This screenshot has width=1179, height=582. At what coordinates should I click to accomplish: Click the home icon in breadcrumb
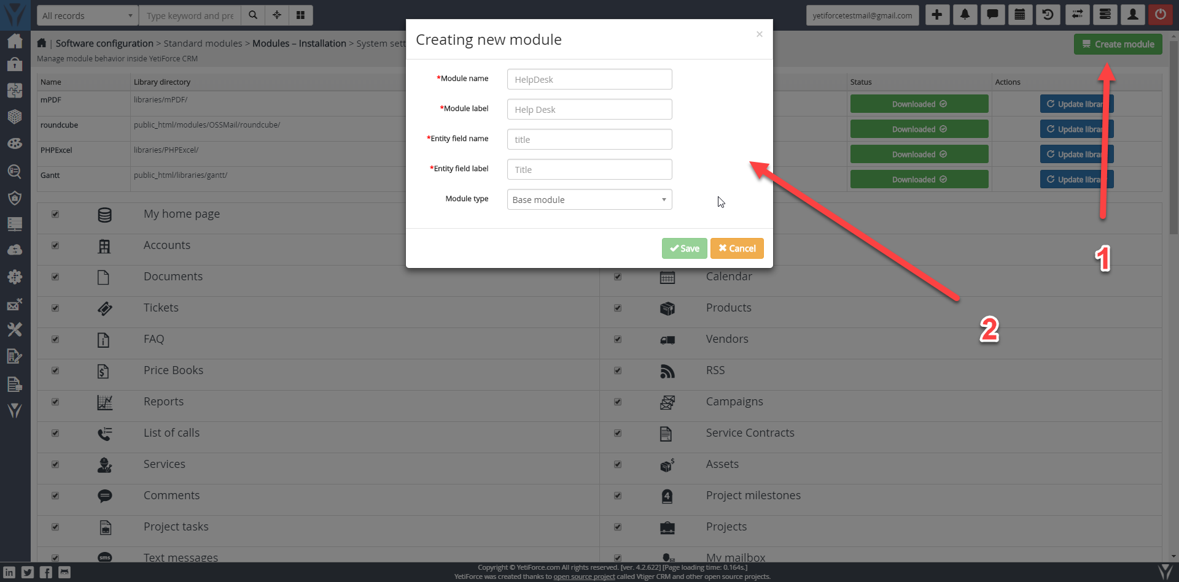42,43
